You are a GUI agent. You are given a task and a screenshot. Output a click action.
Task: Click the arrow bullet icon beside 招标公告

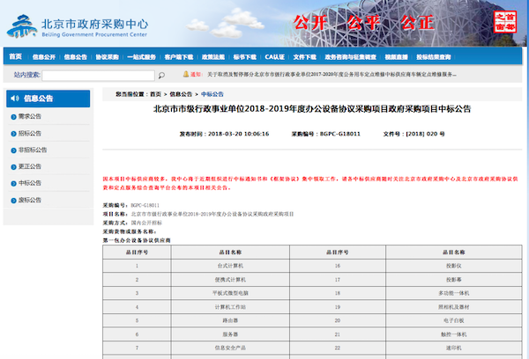[x=11, y=133]
